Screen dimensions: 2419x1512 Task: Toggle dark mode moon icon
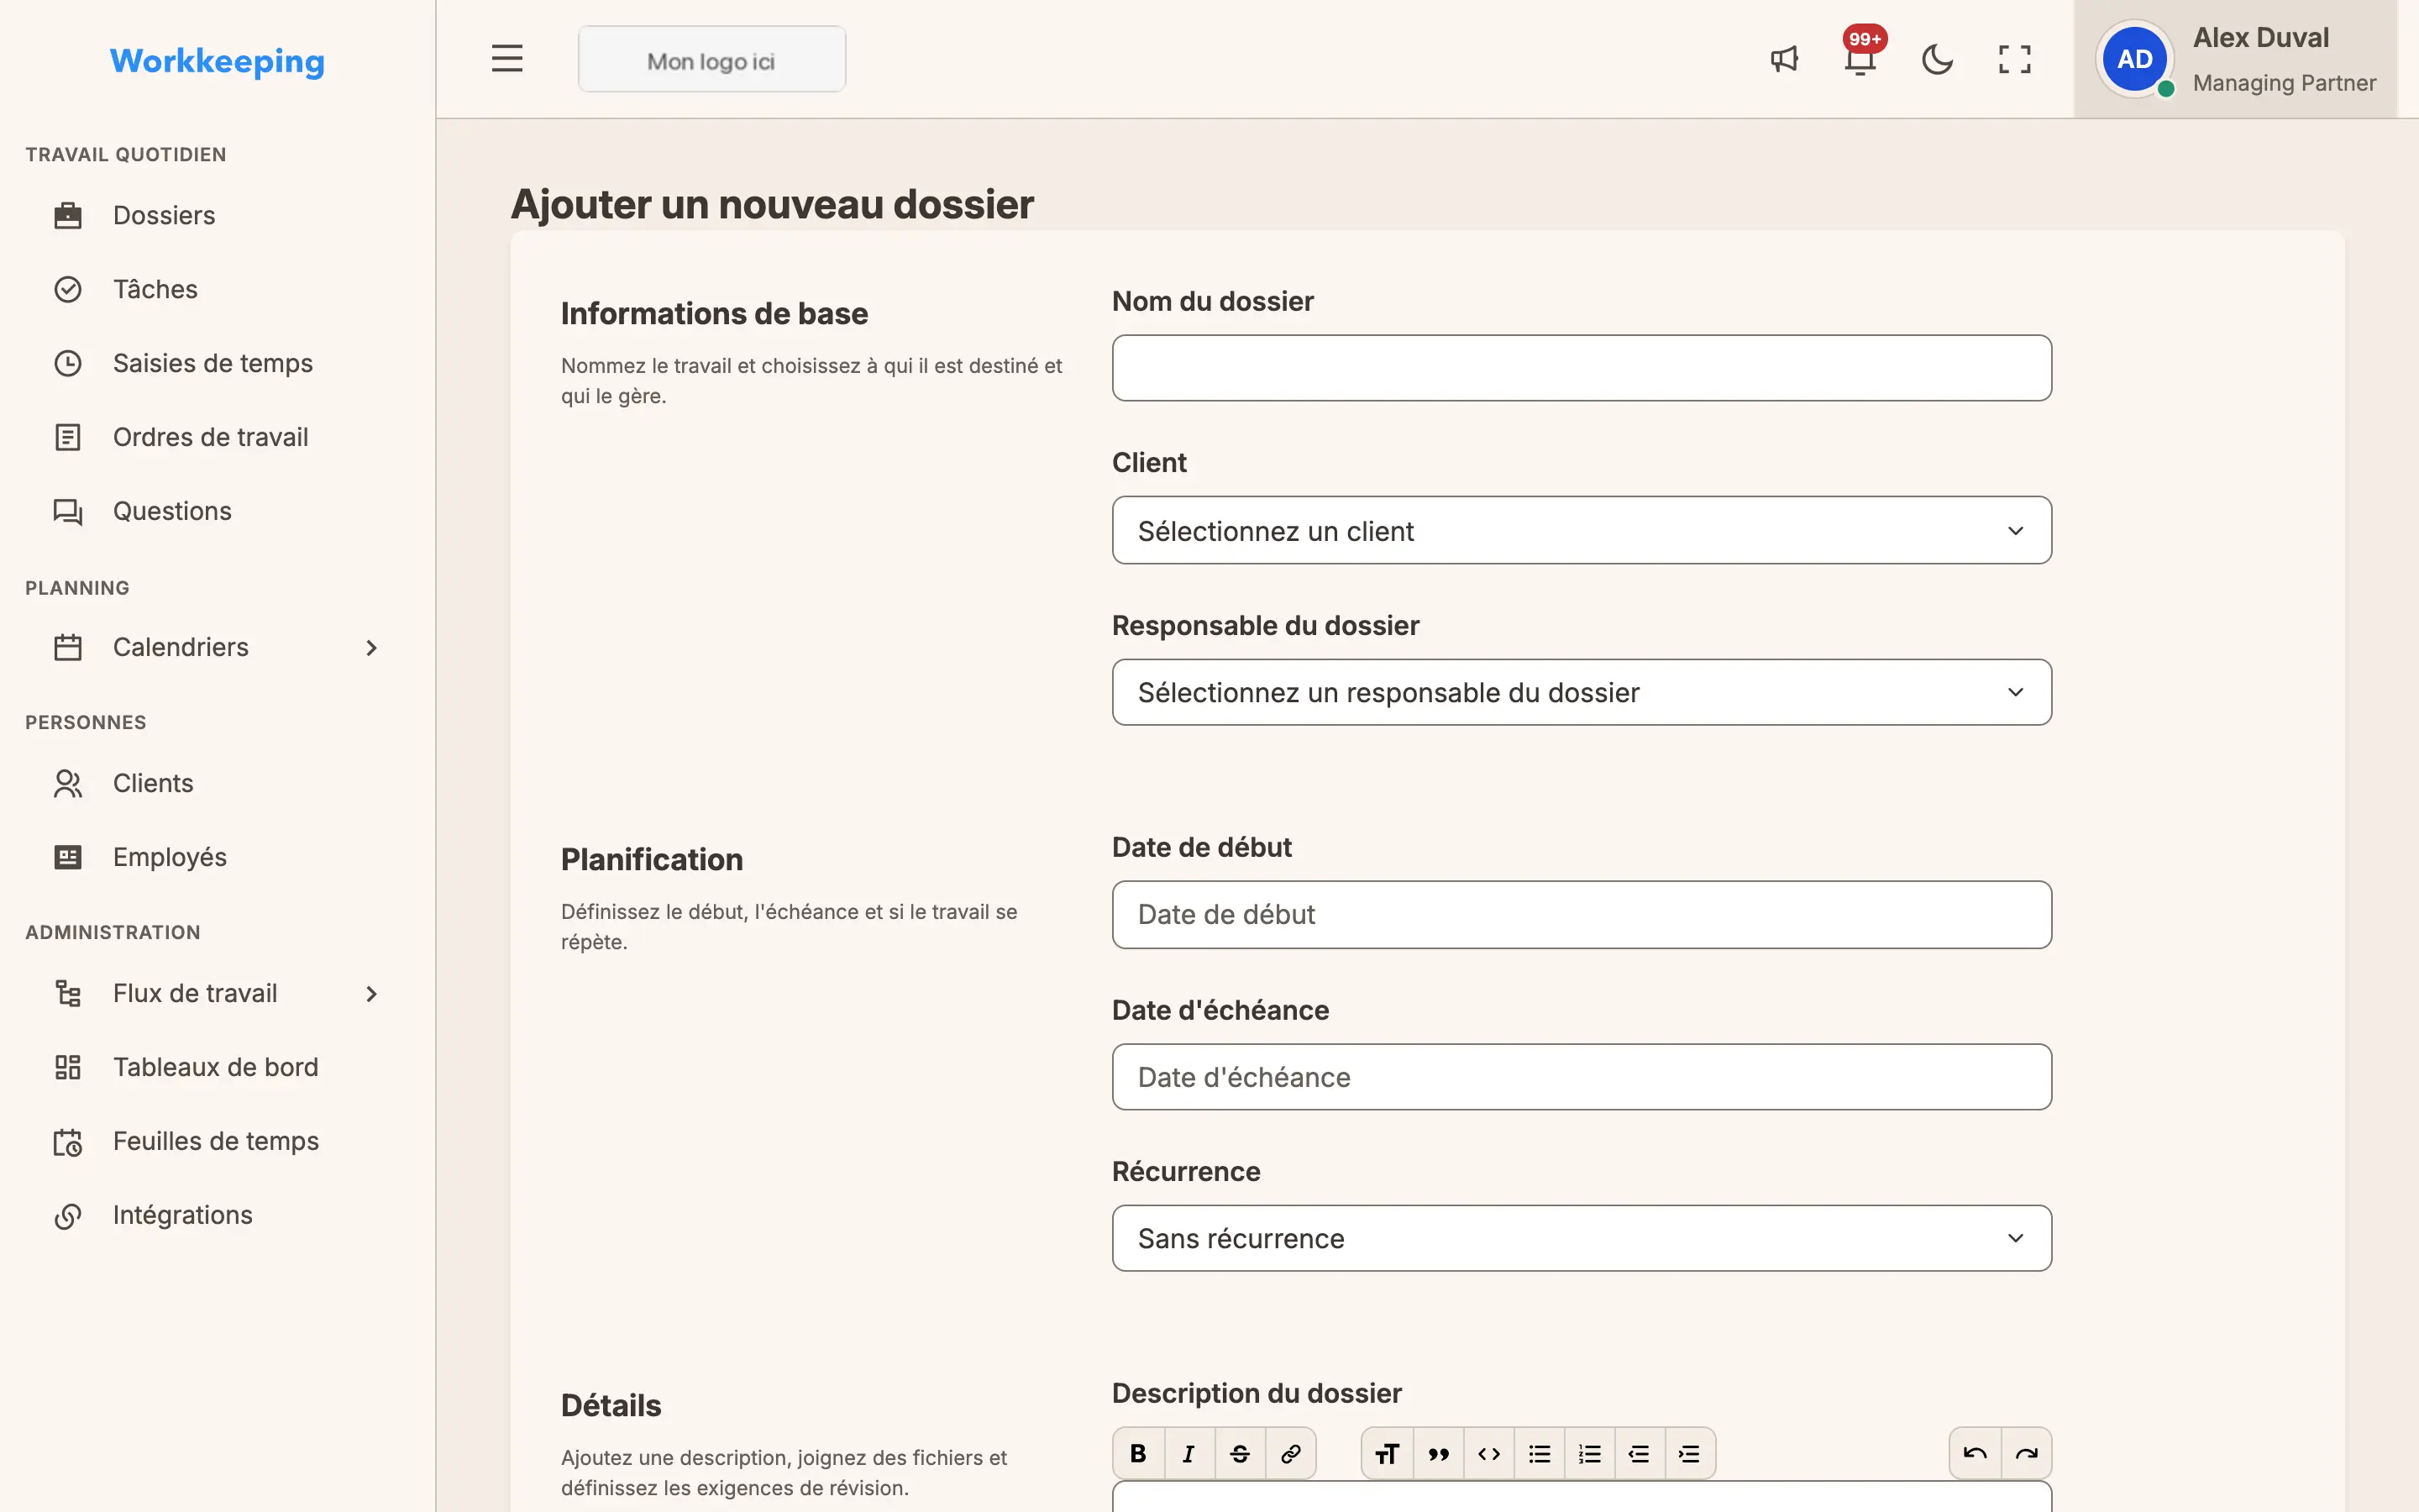tap(1937, 59)
